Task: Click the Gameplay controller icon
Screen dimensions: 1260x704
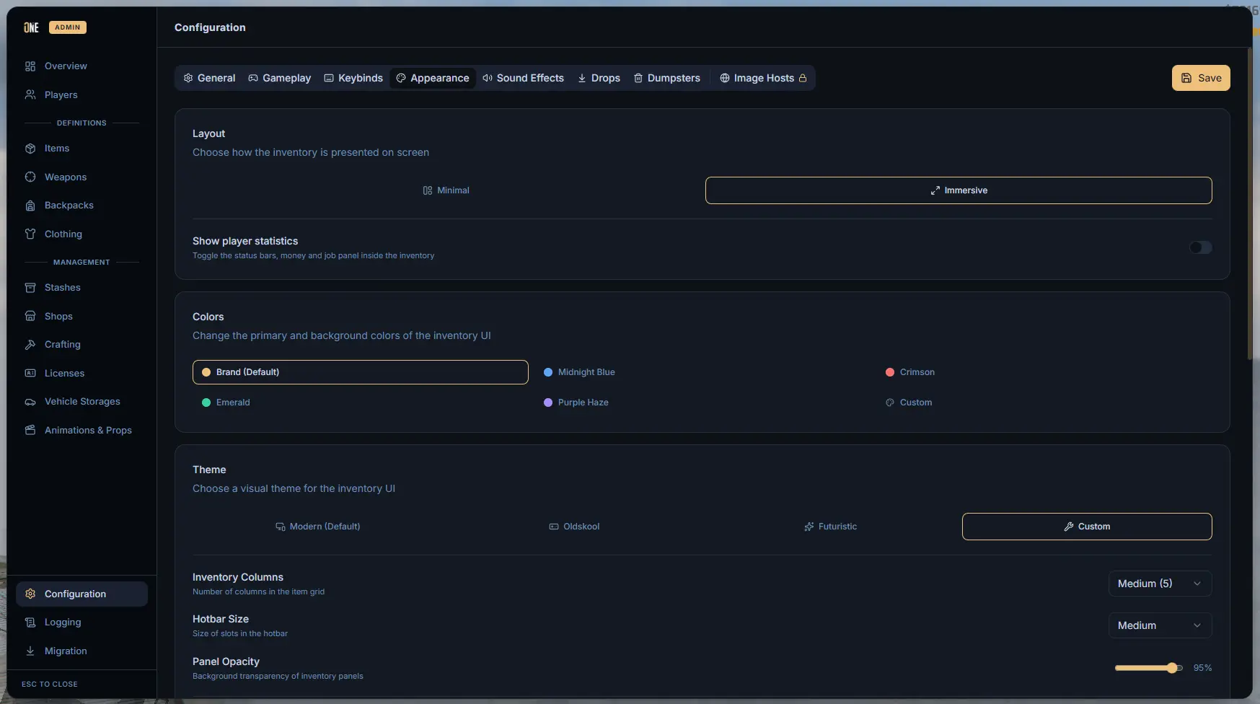Action: click(x=253, y=78)
